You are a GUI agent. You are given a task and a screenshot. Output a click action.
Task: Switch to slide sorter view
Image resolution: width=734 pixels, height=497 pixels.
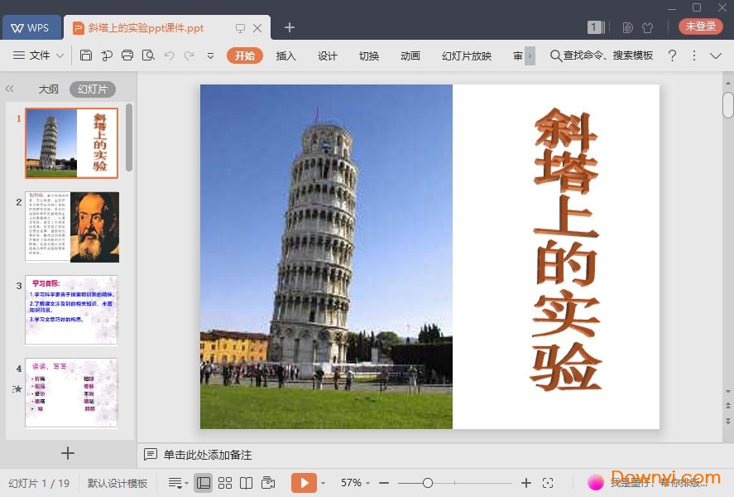225,482
